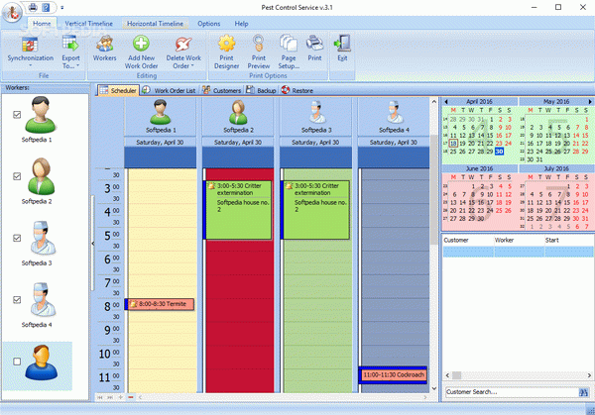The image size is (595, 415).
Task: Switch to Vertical Timeline tab
Action: 89,24
